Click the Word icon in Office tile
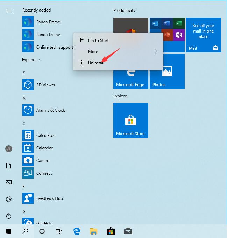 click(x=167, y=23)
